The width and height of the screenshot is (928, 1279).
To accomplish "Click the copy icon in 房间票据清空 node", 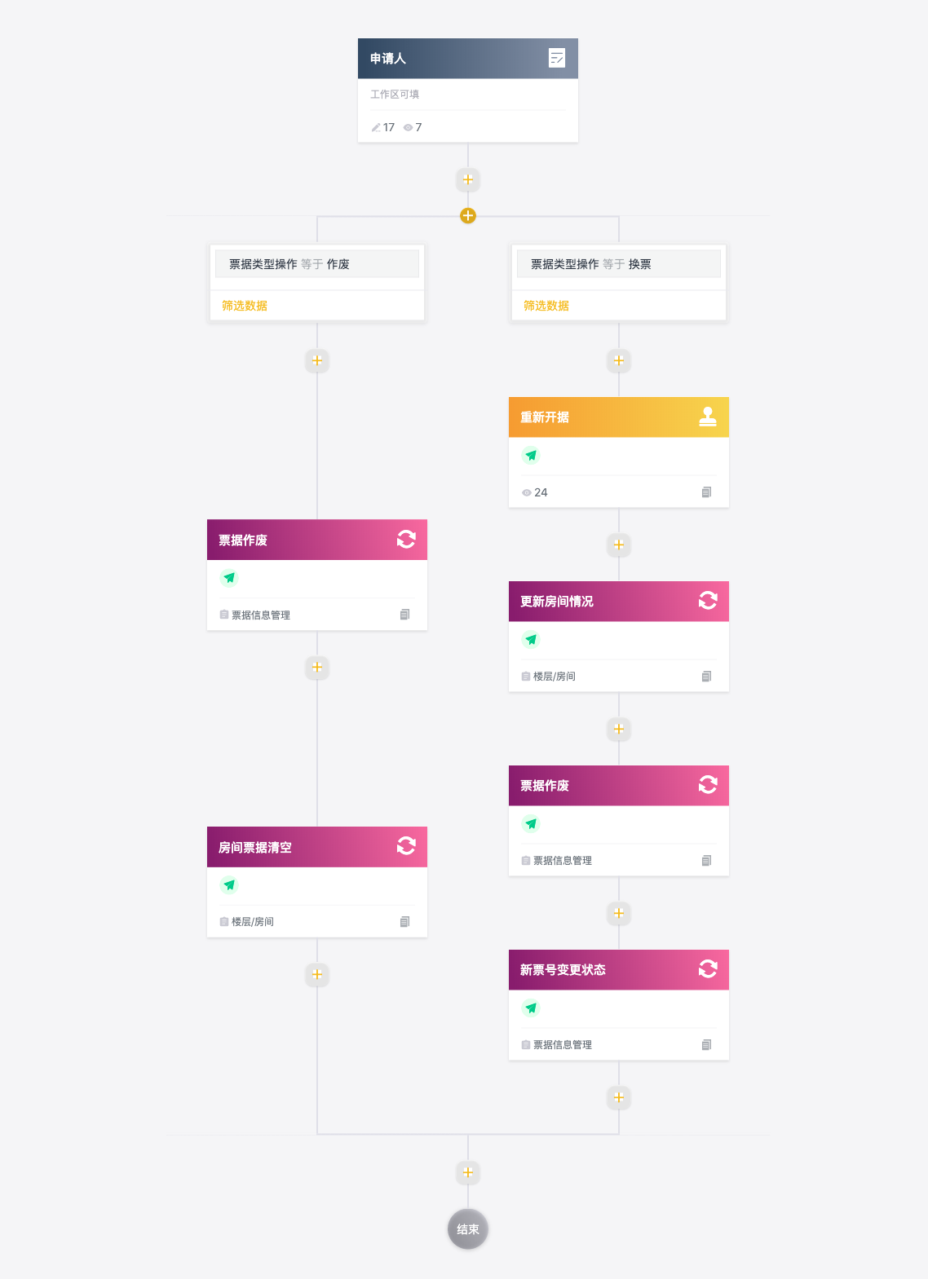I will click(404, 922).
